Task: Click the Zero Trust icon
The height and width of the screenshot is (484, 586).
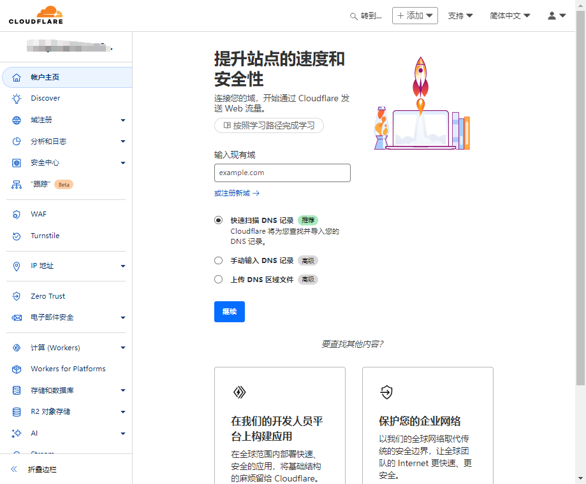Action: 17,296
